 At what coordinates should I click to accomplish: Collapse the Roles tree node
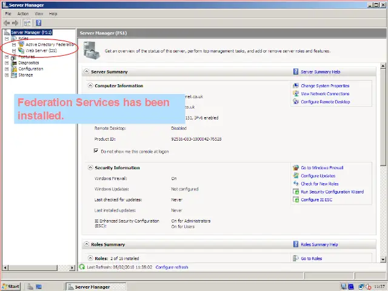point(7,39)
